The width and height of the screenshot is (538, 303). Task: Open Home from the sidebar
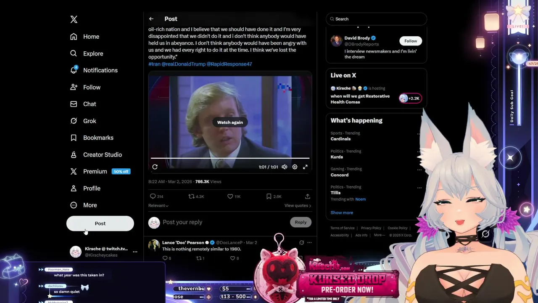coord(85,37)
